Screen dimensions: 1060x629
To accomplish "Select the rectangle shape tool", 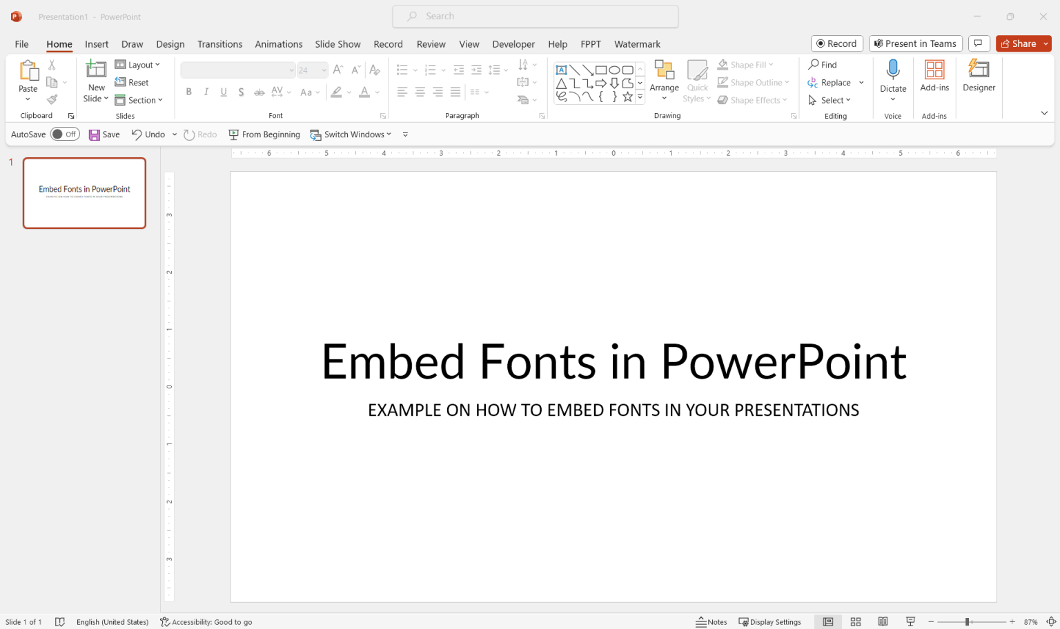I will [601, 70].
